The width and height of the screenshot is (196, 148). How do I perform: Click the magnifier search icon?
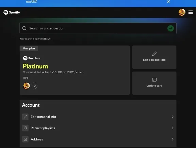pos(24,28)
